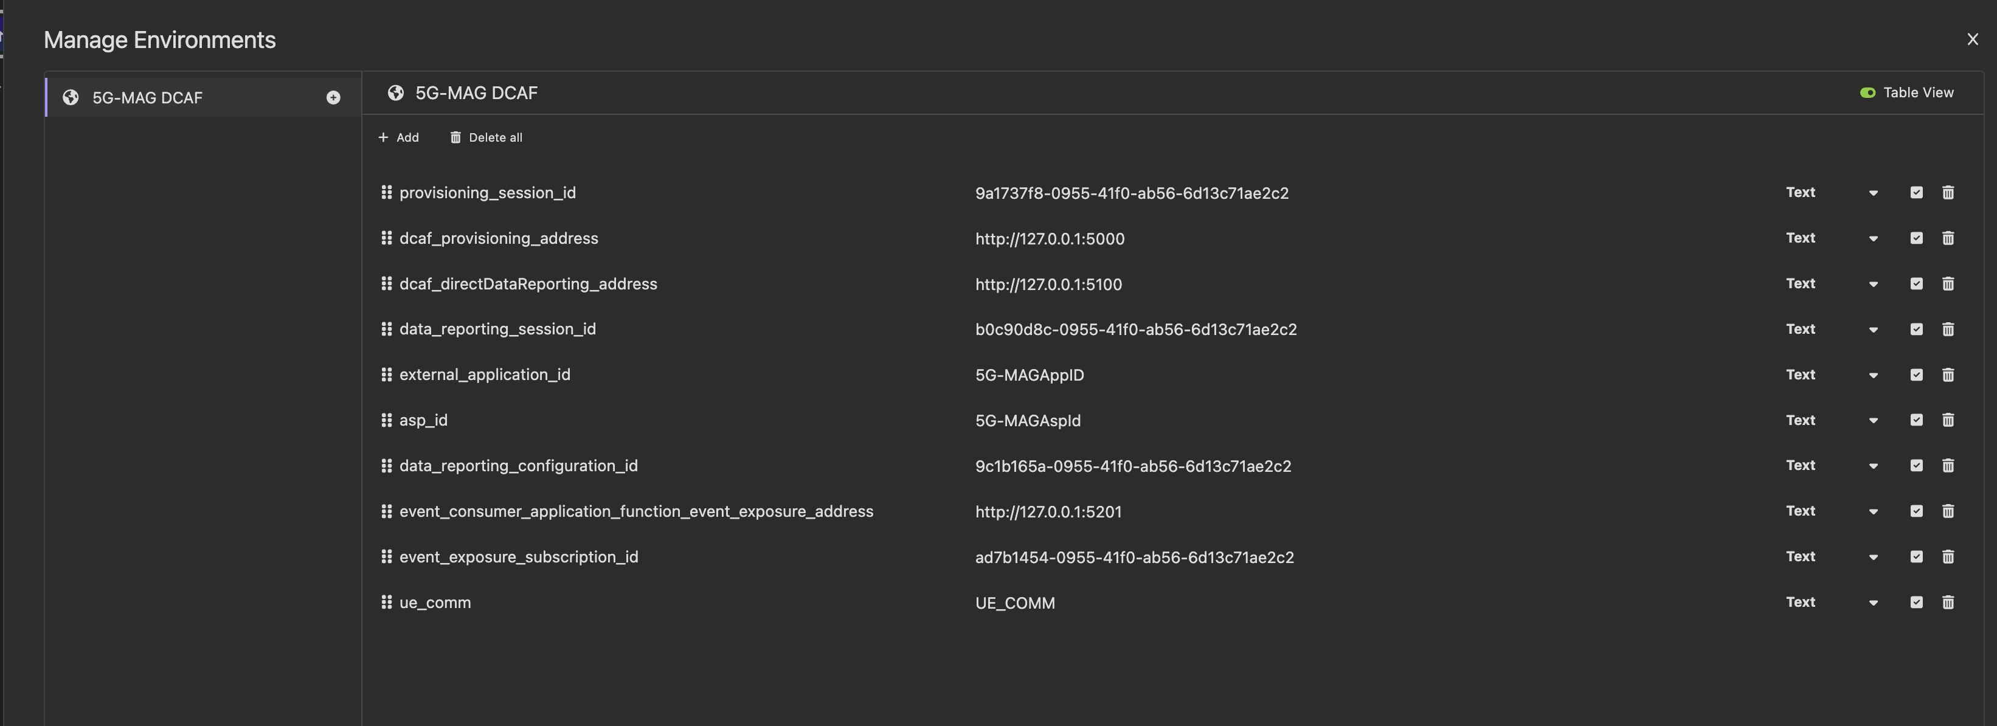1997x726 pixels.
Task: Edit the http://127.0.0.1:5201 value field
Action: pyautogui.click(x=1048, y=511)
